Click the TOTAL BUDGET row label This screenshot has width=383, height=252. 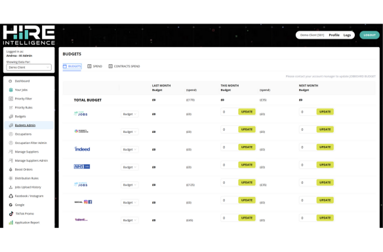(x=88, y=100)
